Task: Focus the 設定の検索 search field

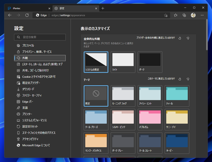Action: click(x=40, y=37)
